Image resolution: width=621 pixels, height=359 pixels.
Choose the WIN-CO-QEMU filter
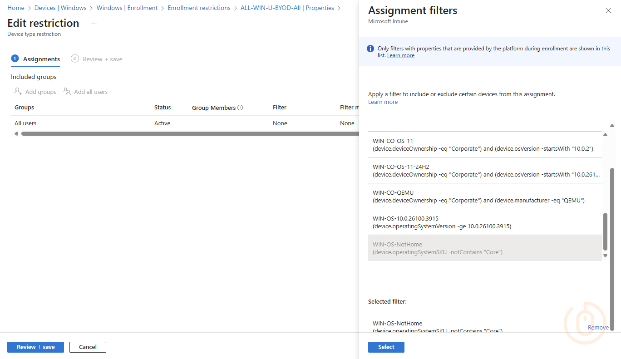484,196
